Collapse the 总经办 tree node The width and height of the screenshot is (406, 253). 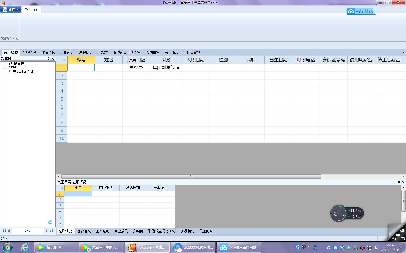(4, 68)
